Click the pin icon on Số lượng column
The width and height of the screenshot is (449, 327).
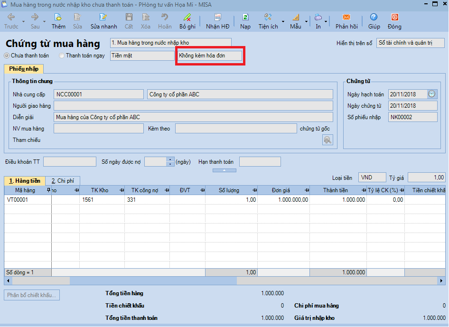[x=255, y=190]
